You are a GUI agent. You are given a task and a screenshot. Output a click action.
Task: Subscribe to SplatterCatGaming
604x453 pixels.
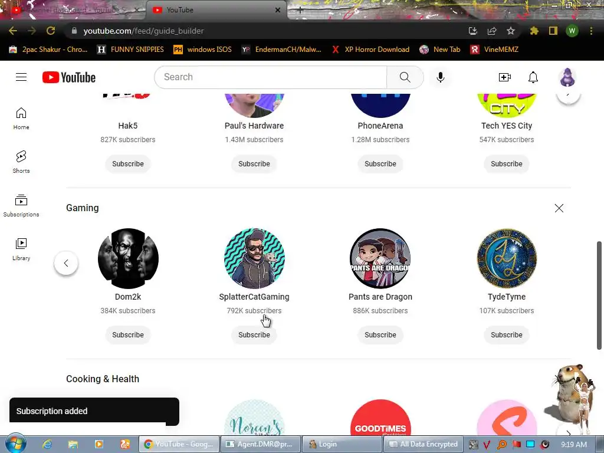coord(254,335)
